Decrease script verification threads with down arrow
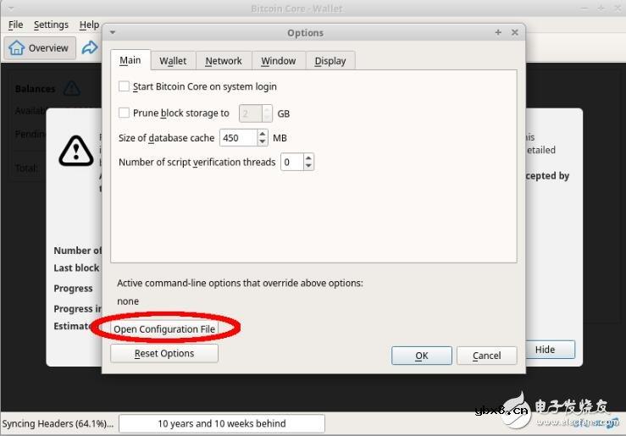Viewport: 626px width, 436px height. (x=308, y=166)
